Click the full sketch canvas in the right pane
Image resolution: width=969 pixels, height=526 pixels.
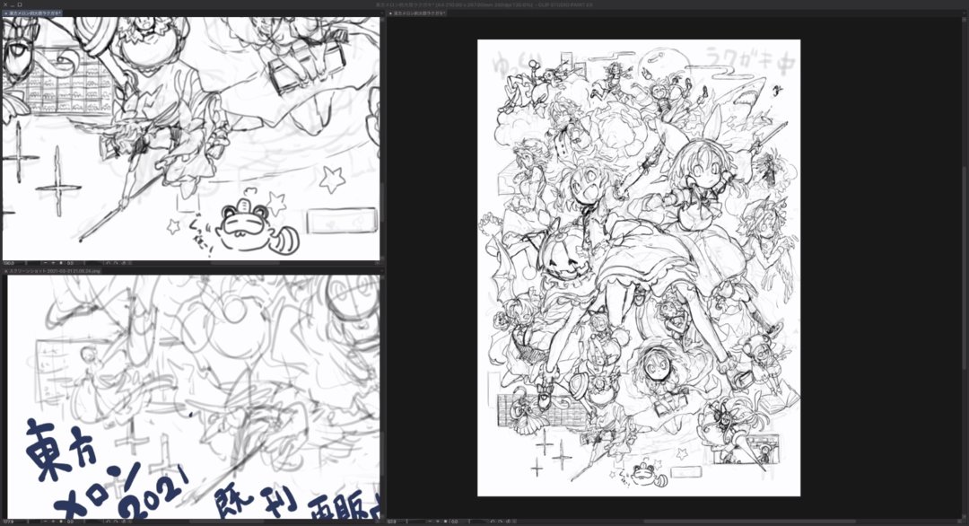[x=639, y=267]
